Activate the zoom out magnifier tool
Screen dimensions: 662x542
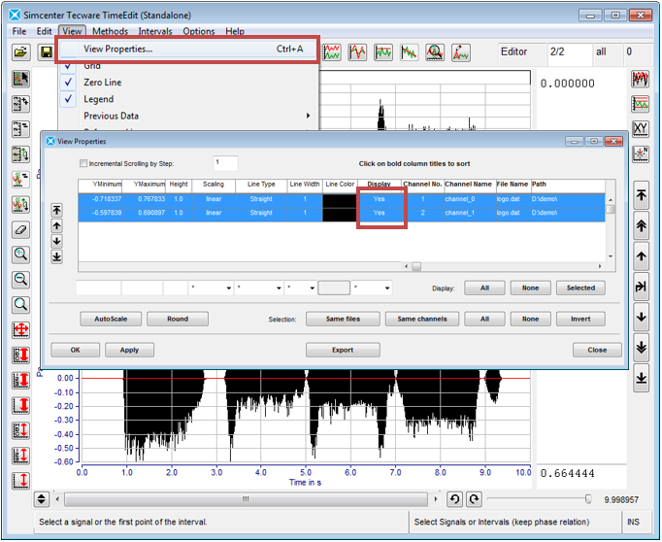coord(20,280)
